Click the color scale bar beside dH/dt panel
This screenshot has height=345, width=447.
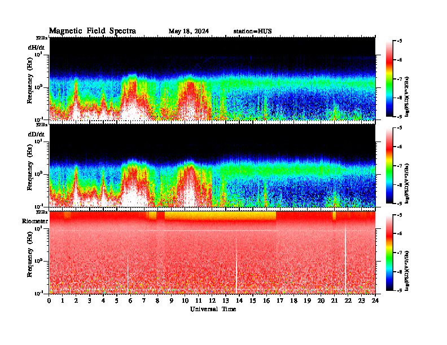[389, 79]
